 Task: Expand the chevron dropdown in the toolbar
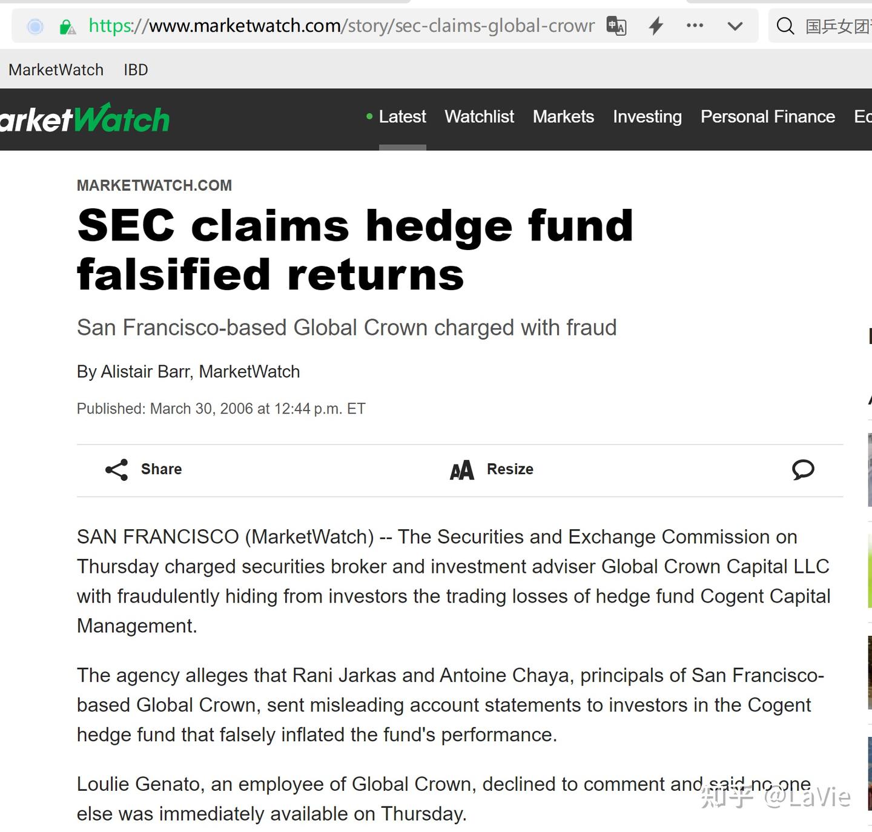(x=735, y=27)
